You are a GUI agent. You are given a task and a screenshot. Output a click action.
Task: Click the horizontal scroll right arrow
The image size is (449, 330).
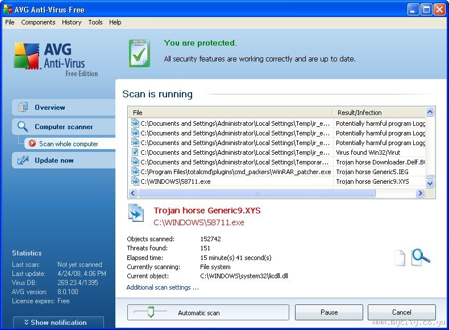click(420, 193)
